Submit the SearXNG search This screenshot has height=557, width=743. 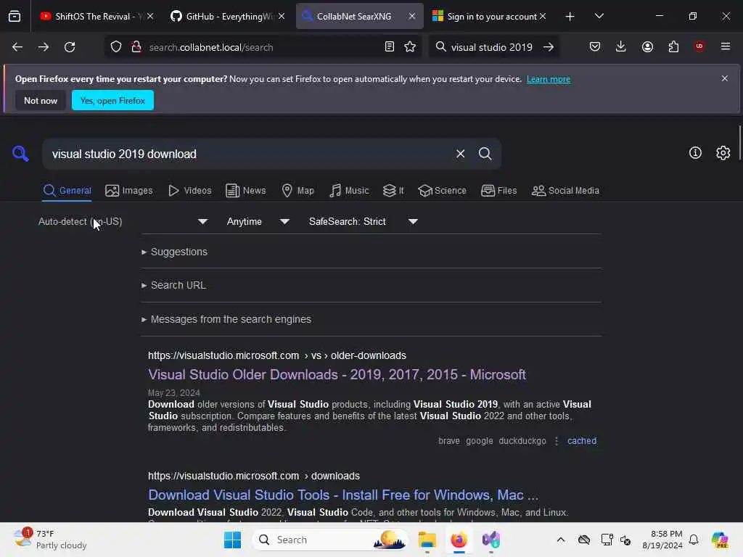tap(485, 154)
